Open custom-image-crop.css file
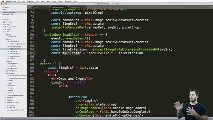The height and width of the screenshot is (120, 213). 17,44
